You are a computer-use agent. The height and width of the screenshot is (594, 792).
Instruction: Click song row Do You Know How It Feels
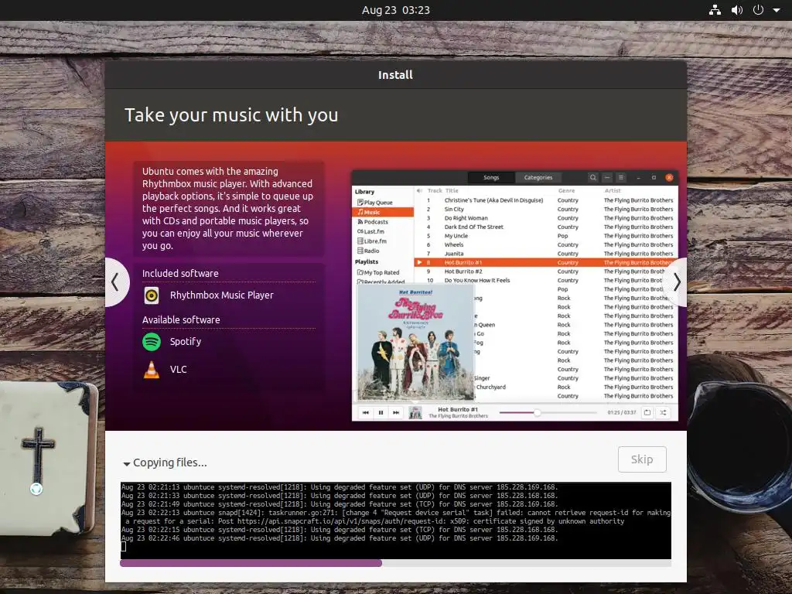point(545,280)
